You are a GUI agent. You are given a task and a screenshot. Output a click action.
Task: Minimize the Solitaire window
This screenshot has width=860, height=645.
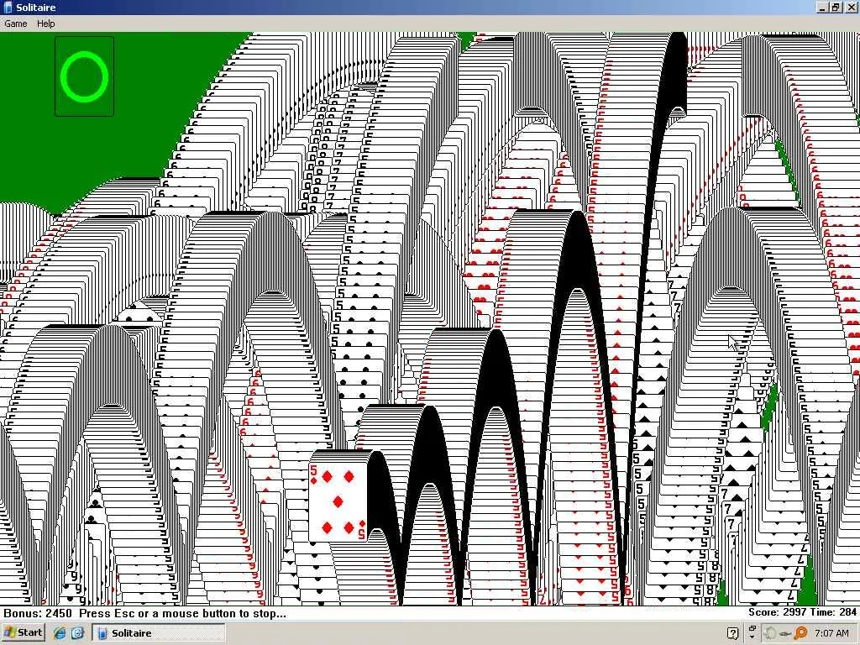pos(822,8)
